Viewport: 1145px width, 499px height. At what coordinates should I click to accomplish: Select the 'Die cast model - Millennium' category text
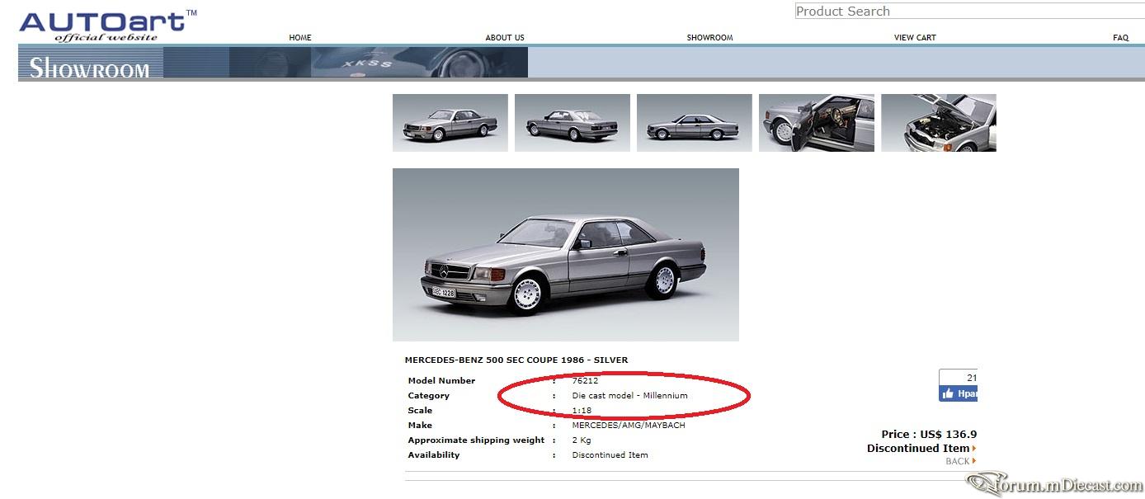coord(629,396)
